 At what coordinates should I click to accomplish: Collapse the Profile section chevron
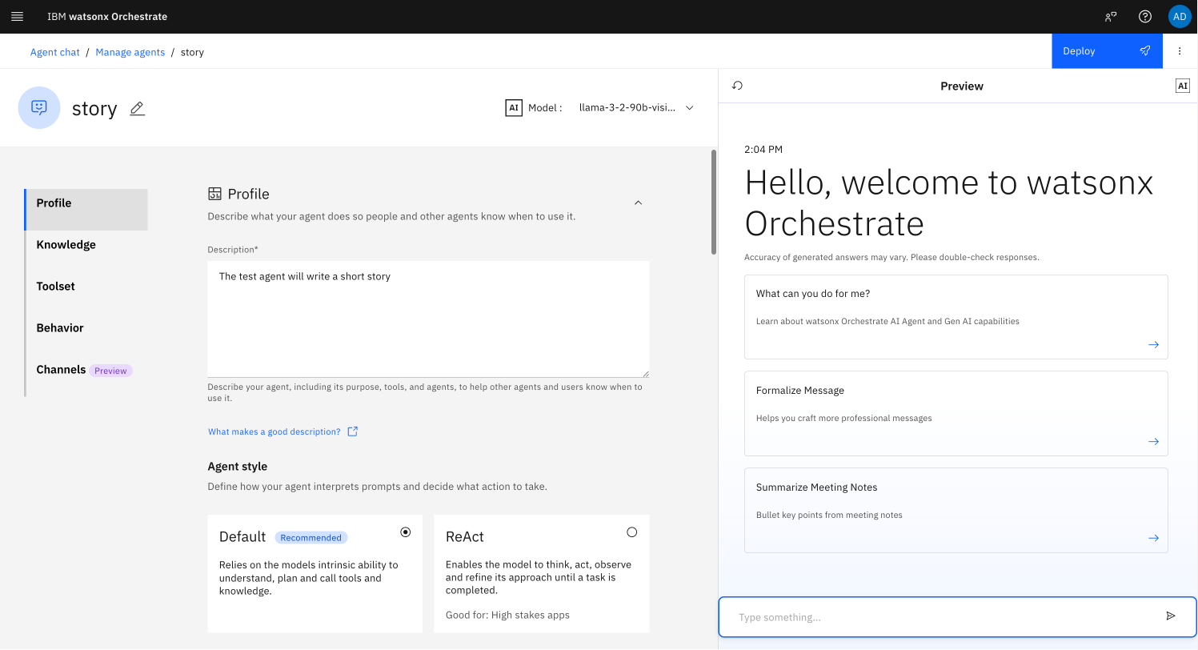coord(638,203)
